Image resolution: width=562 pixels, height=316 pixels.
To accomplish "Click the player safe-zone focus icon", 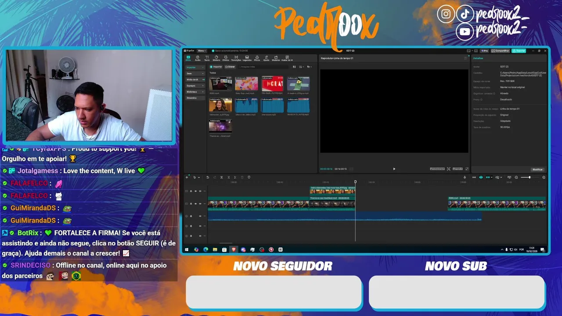I will point(448,169).
